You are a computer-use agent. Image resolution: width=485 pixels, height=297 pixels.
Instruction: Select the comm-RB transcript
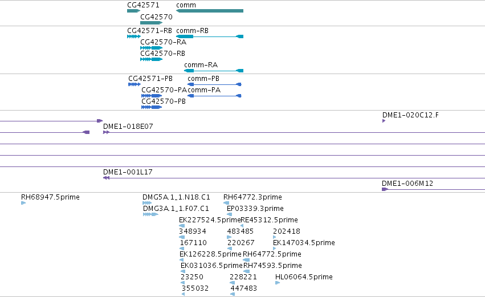[x=210, y=36]
